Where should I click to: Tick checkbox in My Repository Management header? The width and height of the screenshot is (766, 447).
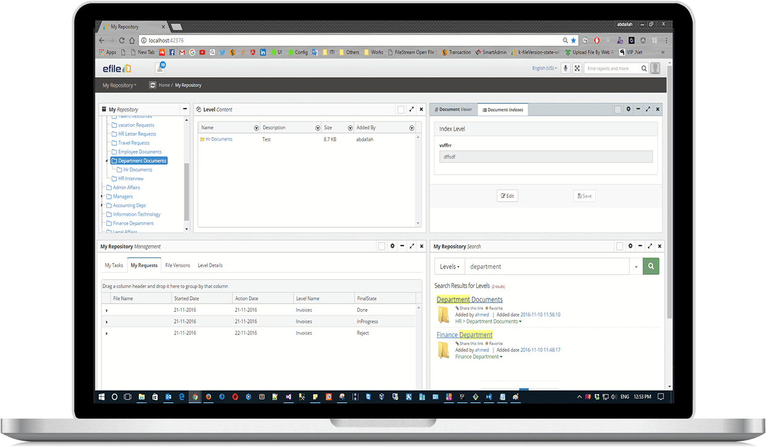(x=382, y=246)
